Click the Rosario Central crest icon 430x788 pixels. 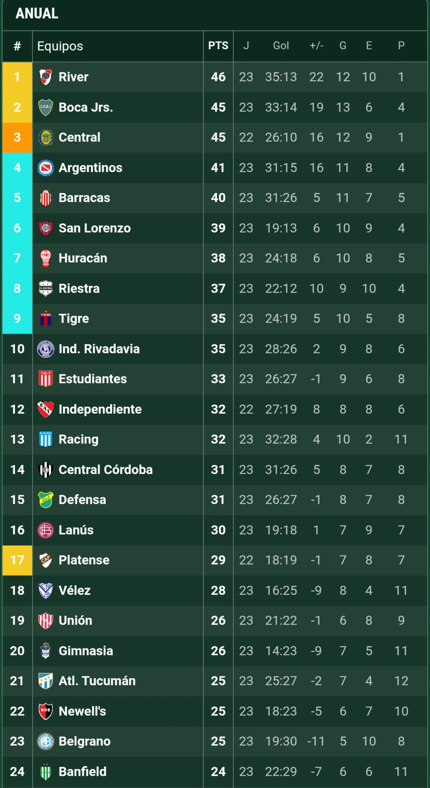coord(46,137)
